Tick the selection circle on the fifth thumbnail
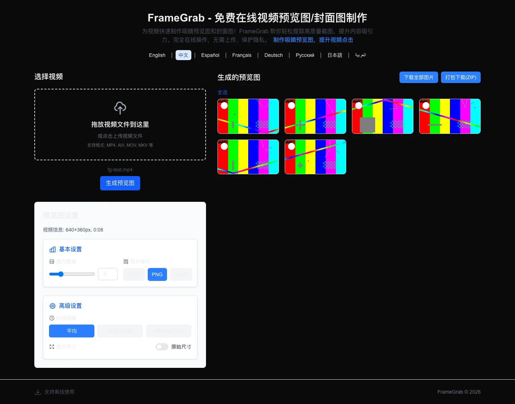 tap(224, 146)
